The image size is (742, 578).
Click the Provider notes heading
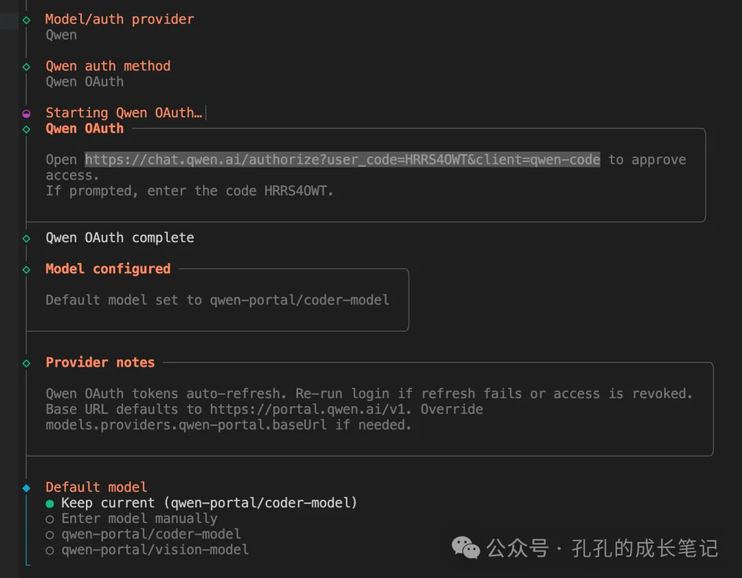100,362
